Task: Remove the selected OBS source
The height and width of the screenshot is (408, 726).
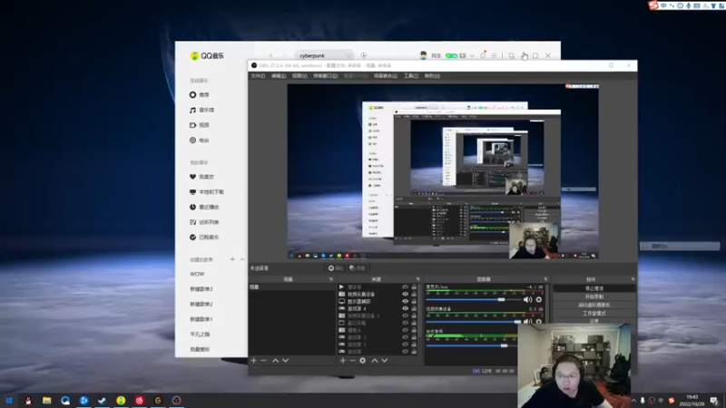Action: (353, 360)
